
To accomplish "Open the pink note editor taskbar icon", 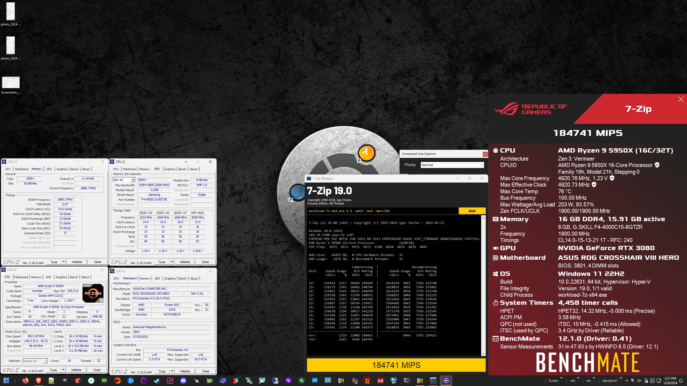I will click(170, 380).
